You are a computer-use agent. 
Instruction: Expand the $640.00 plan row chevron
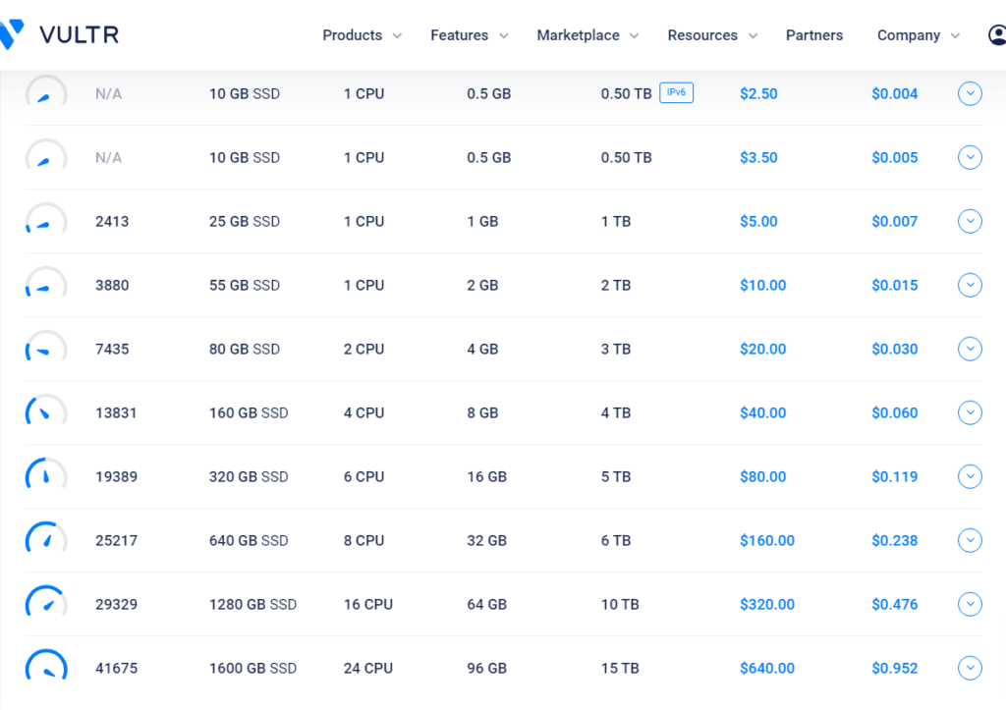[x=970, y=668]
